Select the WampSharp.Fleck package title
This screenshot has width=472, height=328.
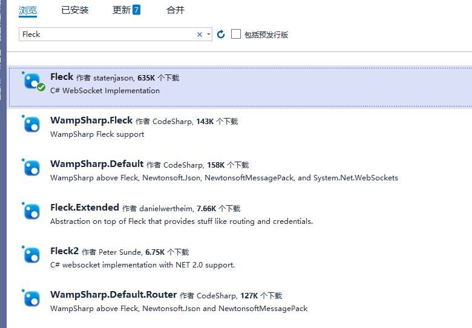pos(91,120)
